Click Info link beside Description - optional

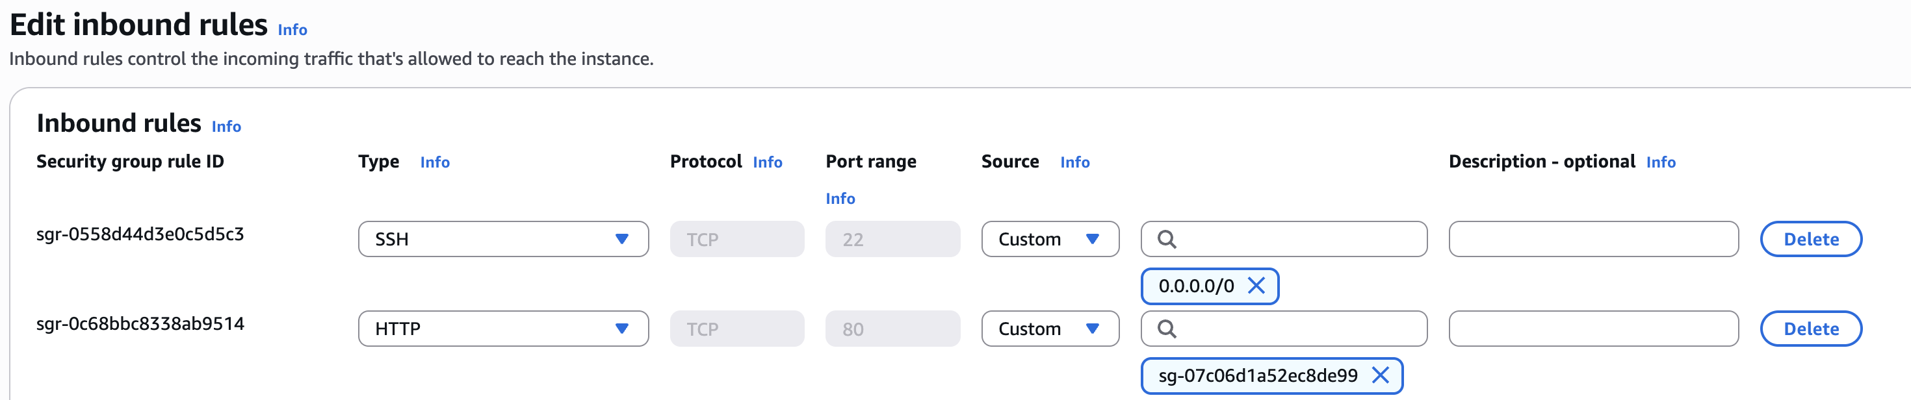(x=1660, y=162)
